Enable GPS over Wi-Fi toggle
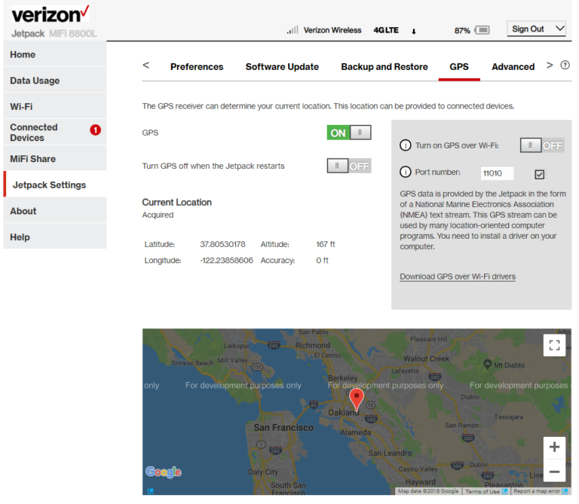Screen dimensions: 579x504 (542, 145)
